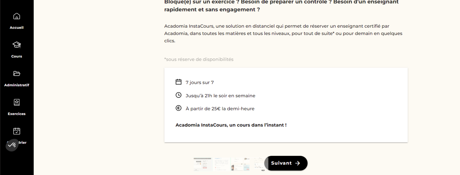Select the first preview thumbnail

coord(202,164)
